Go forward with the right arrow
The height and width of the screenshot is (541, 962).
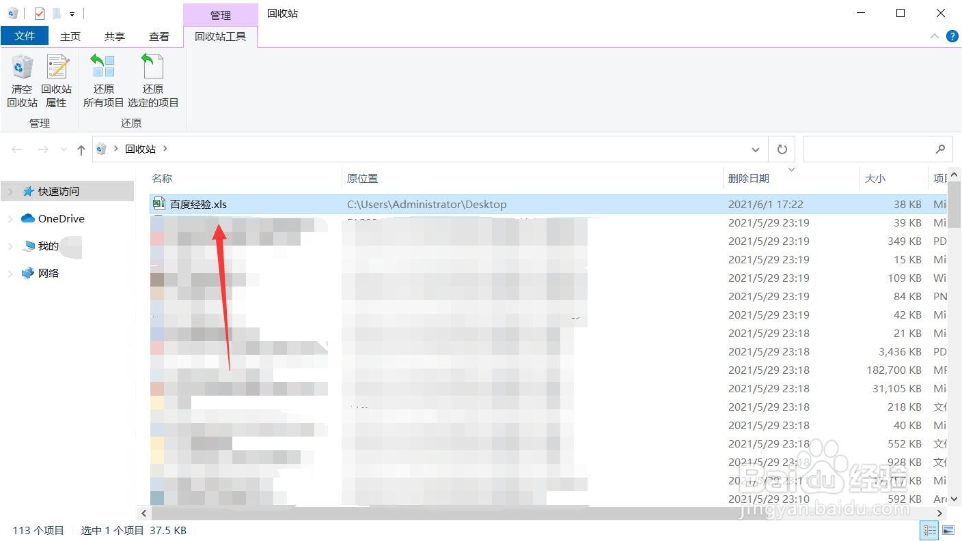(42, 149)
